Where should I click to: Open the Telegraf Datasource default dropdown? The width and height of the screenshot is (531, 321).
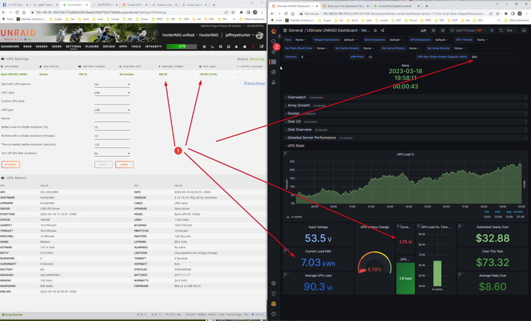pyautogui.click(x=350, y=40)
